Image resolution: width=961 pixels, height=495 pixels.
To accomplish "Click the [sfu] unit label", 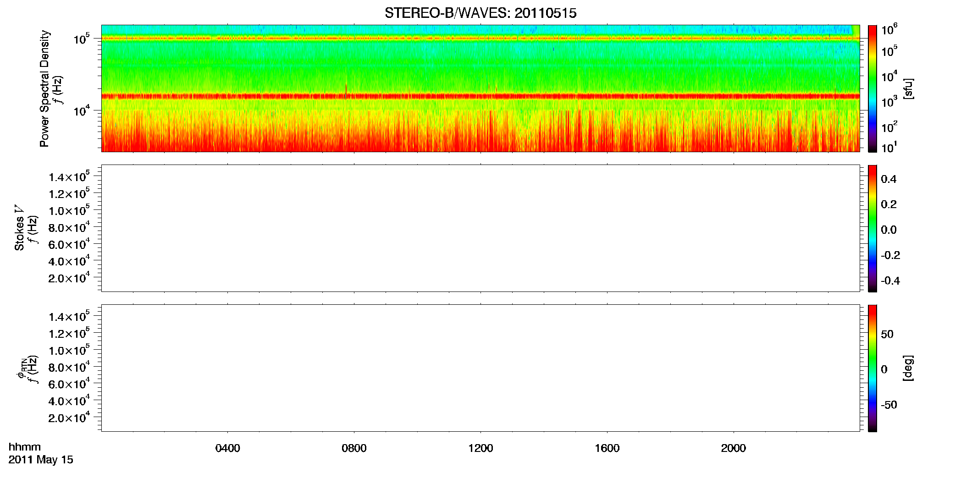I will tap(908, 88).
